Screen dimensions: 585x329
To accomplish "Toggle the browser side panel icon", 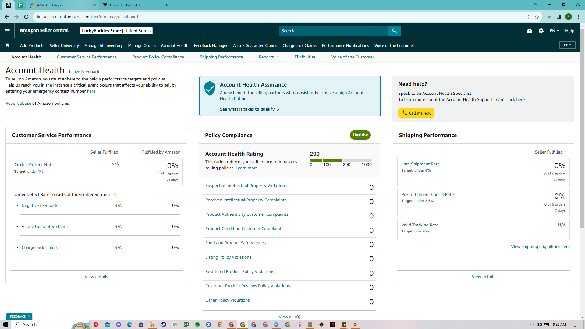I will pyautogui.click(x=559, y=17).
